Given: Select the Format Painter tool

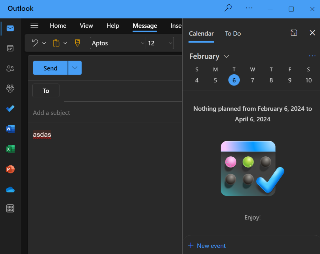Looking at the screenshot, I should [77, 43].
